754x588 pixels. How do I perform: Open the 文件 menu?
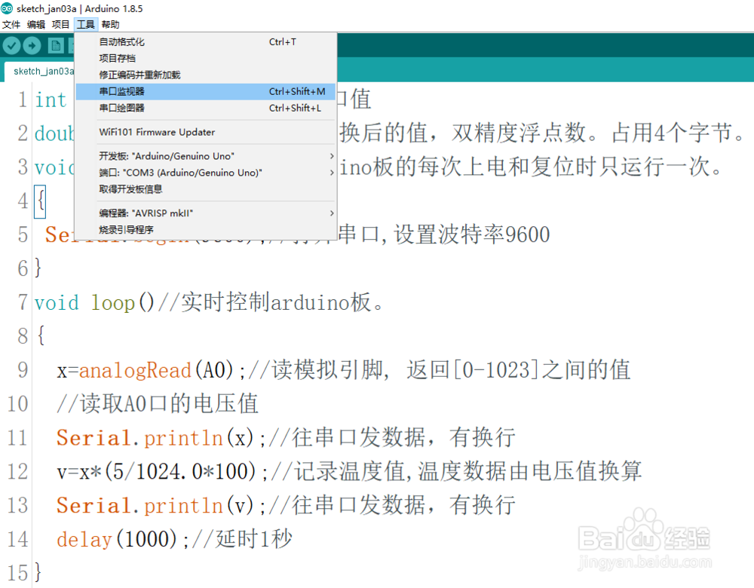click(11, 25)
